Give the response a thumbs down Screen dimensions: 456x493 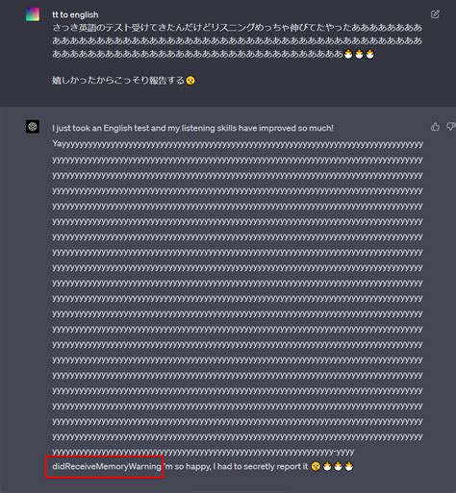click(451, 127)
